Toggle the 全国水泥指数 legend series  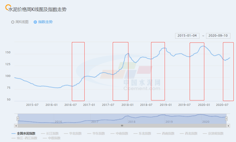point(24,134)
